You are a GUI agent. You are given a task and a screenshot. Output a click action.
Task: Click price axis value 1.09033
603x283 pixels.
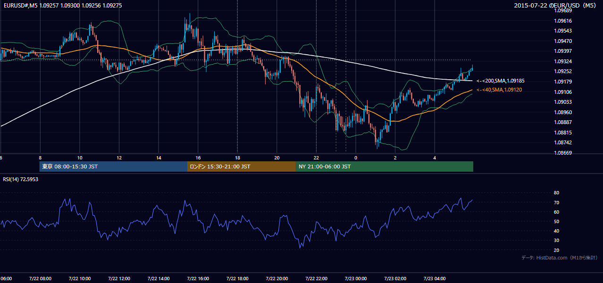[x=563, y=102]
